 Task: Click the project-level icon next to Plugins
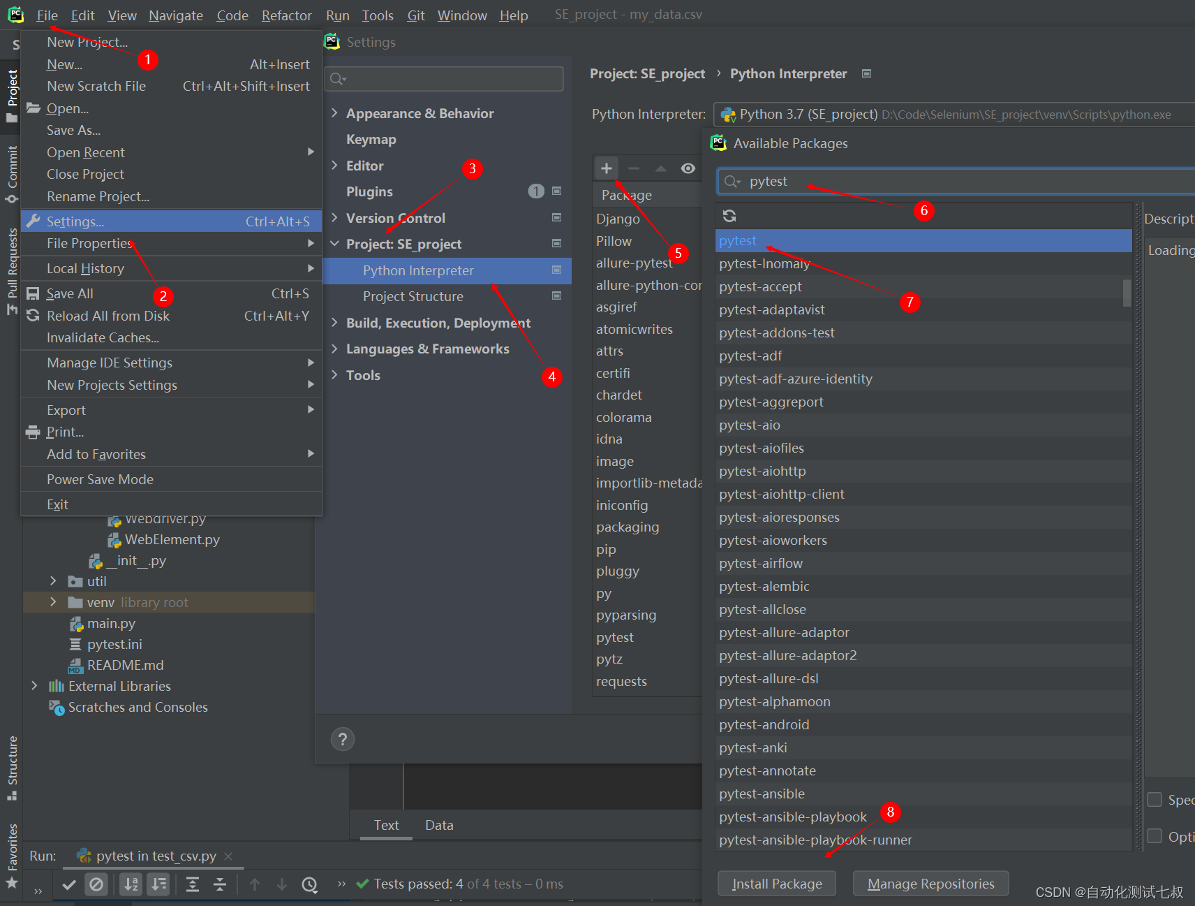(x=556, y=191)
